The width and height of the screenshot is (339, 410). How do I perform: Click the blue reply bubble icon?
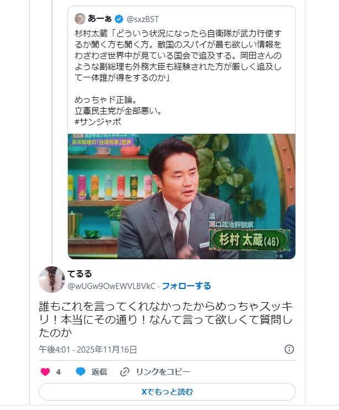81,371
